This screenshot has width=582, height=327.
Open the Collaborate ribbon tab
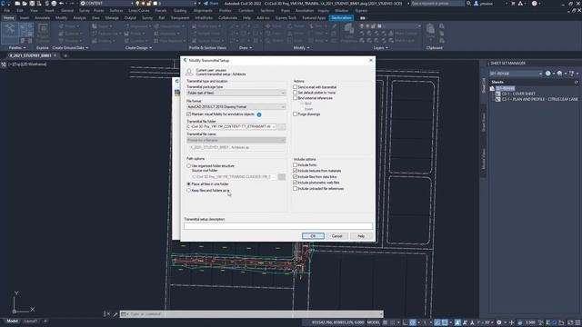click(227, 18)
